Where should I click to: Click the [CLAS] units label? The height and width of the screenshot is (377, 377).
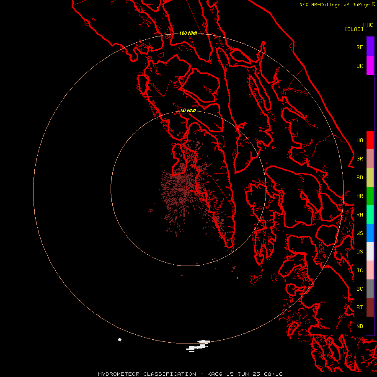354,29
